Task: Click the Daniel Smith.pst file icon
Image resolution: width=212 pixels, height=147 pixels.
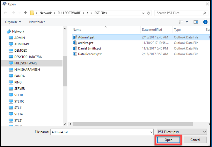Action: (x=75, y=48)
